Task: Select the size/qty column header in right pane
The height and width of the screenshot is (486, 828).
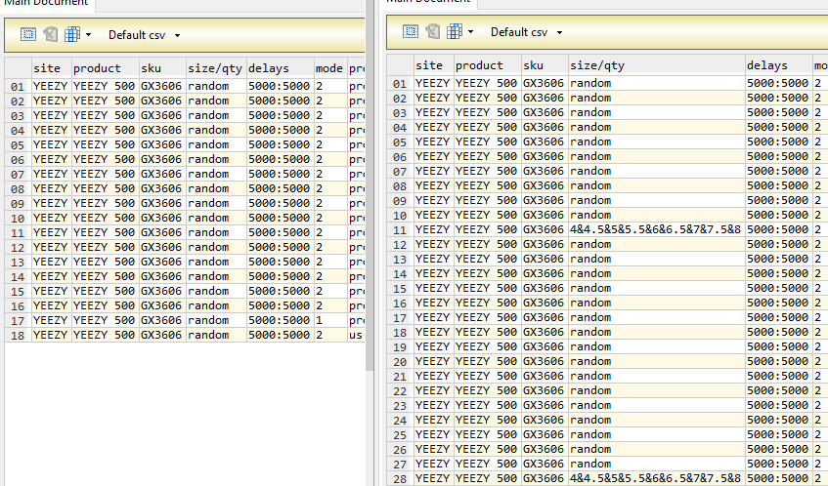Action: [656, 64]
